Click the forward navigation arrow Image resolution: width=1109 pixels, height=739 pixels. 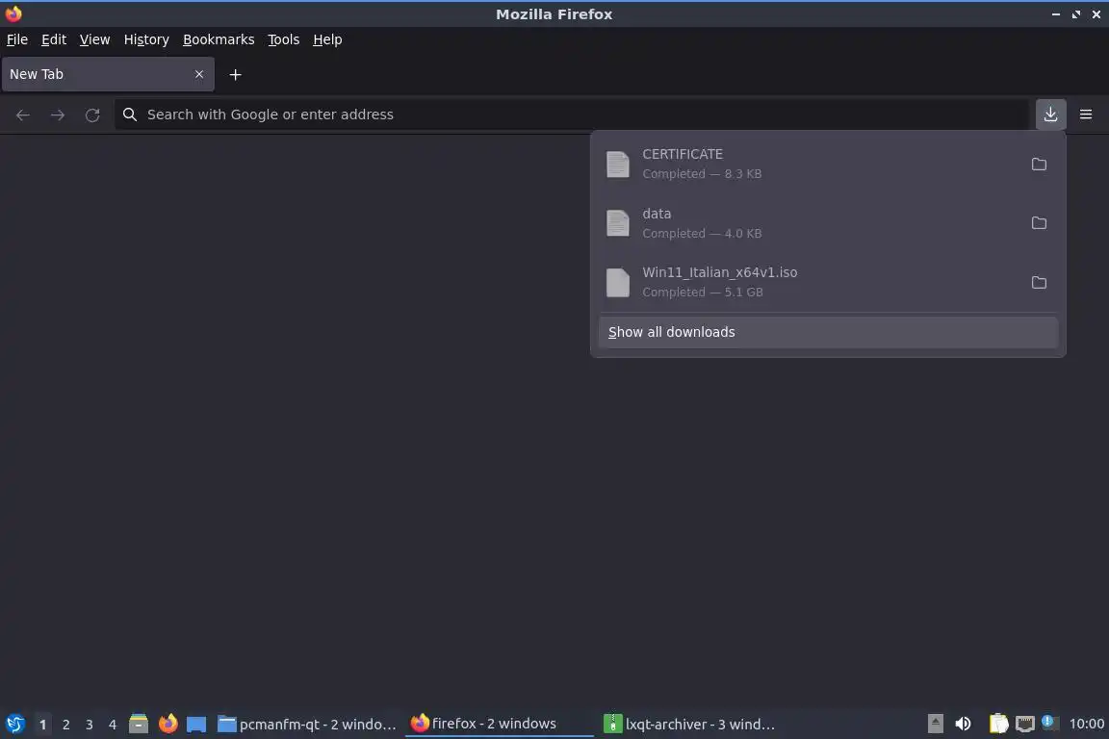click(x=58, y=115)
